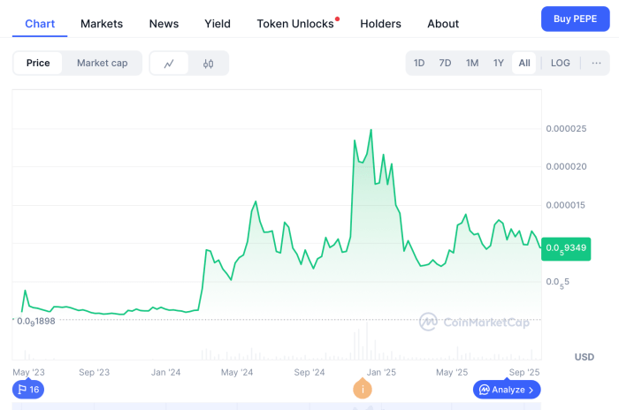
Task: Open the Yield tab
Action: (x=218, y=24)
